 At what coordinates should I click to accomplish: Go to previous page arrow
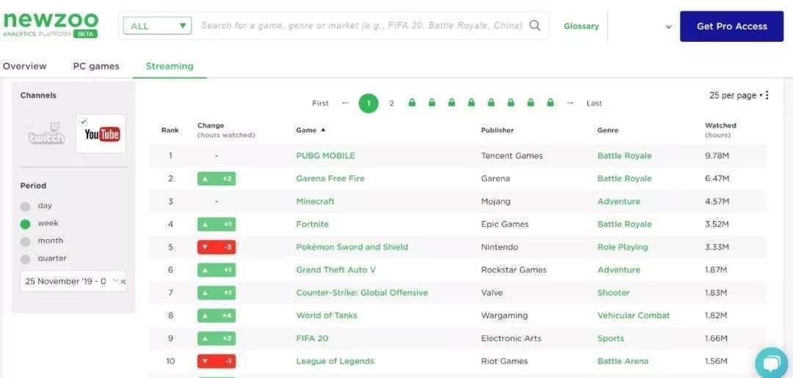[345, 103]
